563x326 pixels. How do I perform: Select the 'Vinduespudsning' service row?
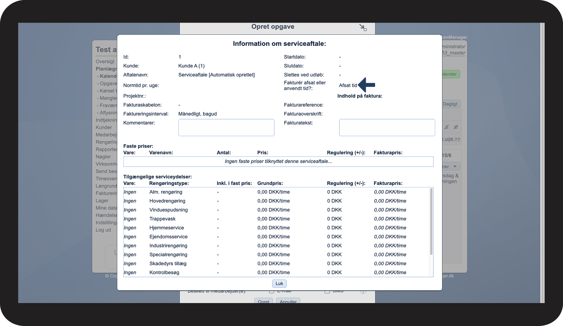277,210
